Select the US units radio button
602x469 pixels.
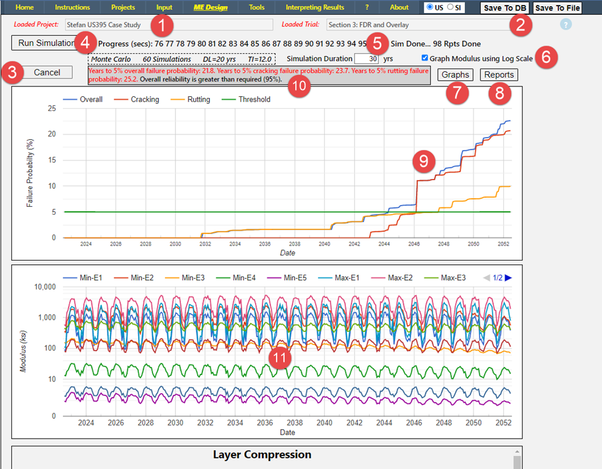(x=430, y=7)
